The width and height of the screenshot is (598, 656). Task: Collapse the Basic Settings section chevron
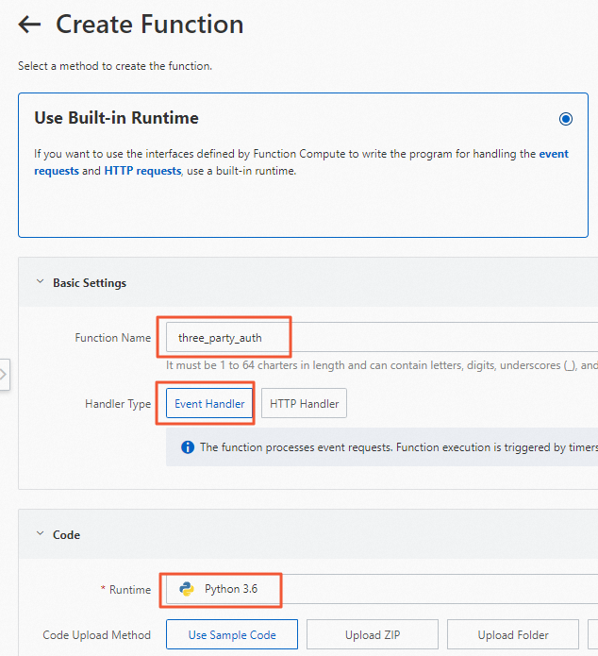[x=40, y=282]
